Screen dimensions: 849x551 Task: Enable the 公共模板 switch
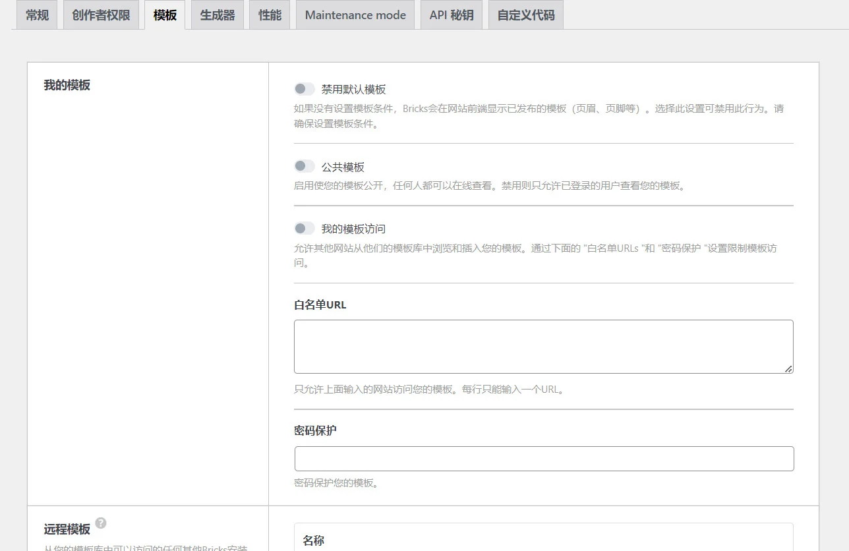305,166
